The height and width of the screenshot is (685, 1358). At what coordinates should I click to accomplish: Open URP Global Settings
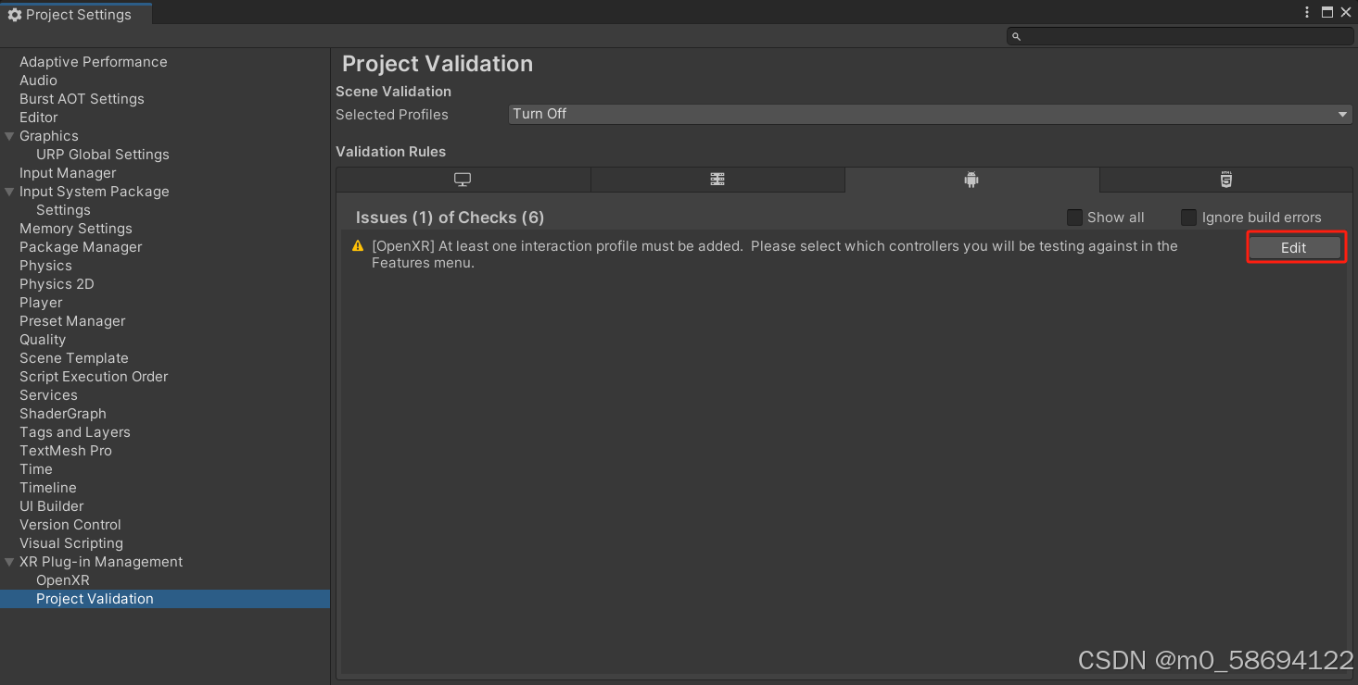coord(102,155)
